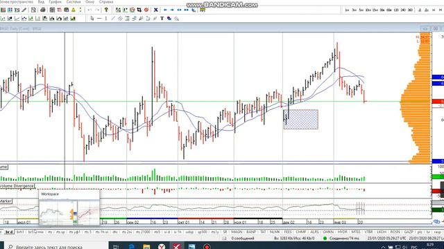
Task: Click the blue X delete icon
Action: coord(155,10)
